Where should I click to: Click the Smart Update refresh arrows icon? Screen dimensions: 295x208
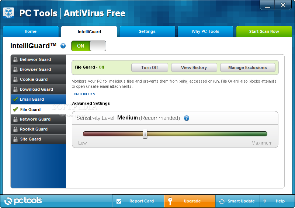222,201
